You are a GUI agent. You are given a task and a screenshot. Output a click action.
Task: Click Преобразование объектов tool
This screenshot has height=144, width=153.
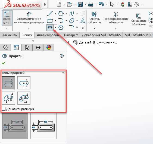(x=116, y=18)
